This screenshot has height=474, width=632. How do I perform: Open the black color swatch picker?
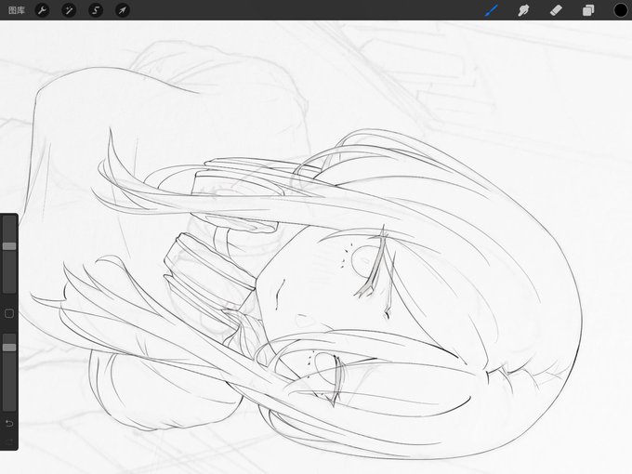point(621,10)
